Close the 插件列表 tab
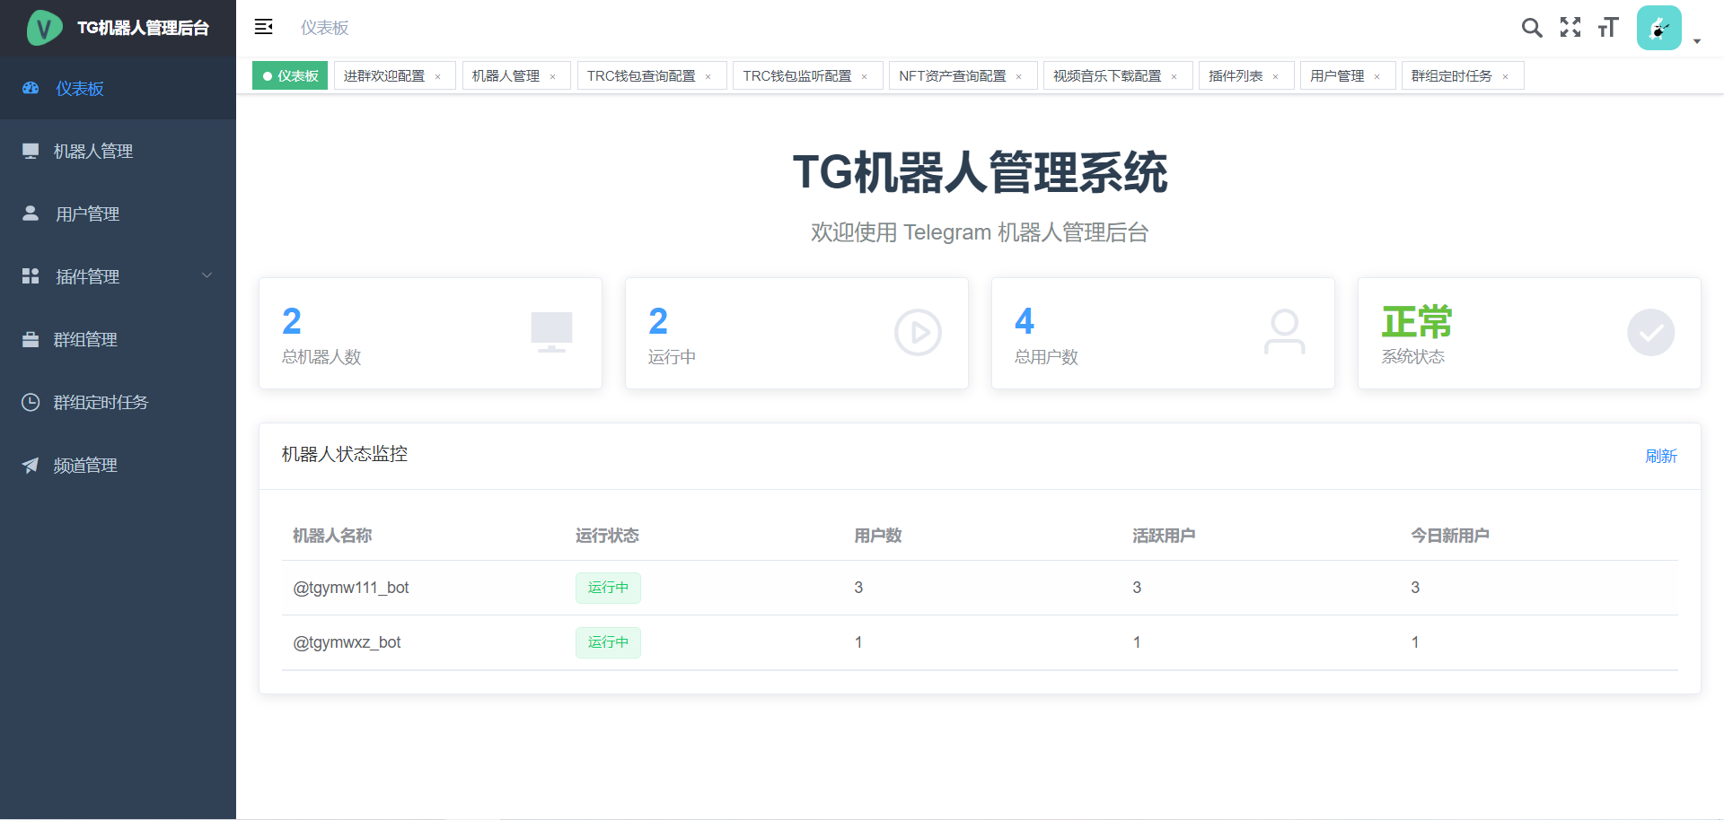This screenshot has width=1724, height=820. 1275,76
